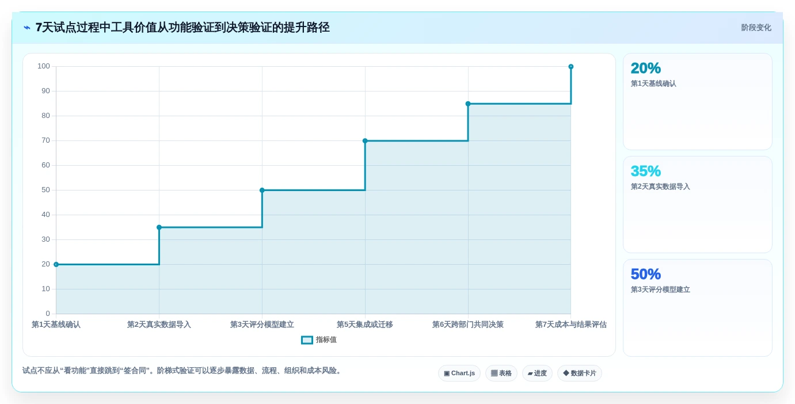Click the y-axis value 10

(45, 289)
